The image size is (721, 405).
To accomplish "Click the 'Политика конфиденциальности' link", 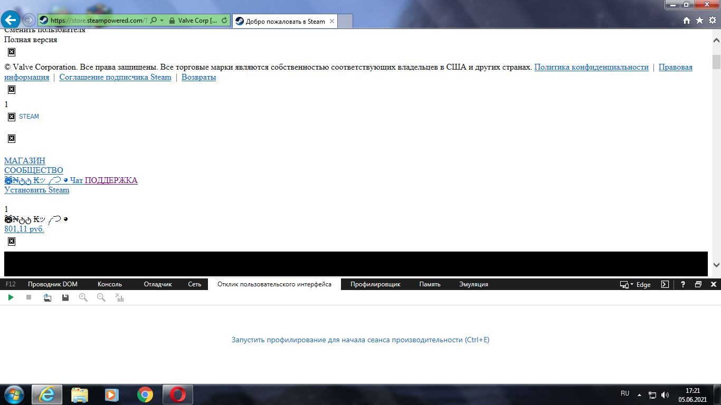I will coord(591,67).
